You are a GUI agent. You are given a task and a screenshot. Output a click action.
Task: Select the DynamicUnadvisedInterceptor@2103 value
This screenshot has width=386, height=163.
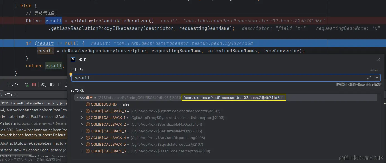[x=177, y=118]
